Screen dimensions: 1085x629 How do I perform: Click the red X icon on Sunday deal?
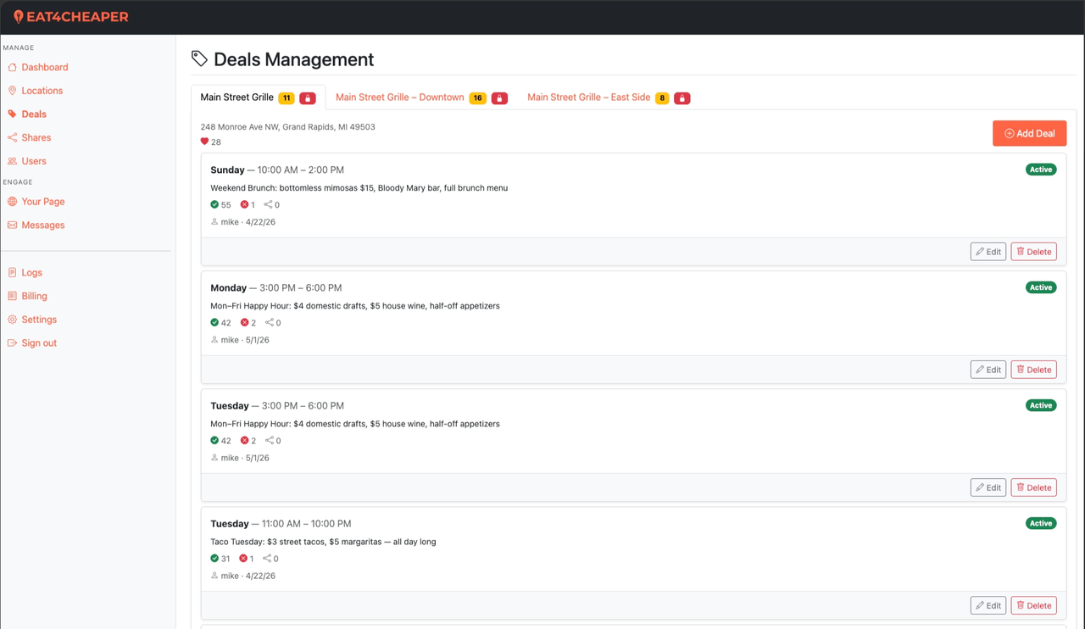click(x=244, y=204)
